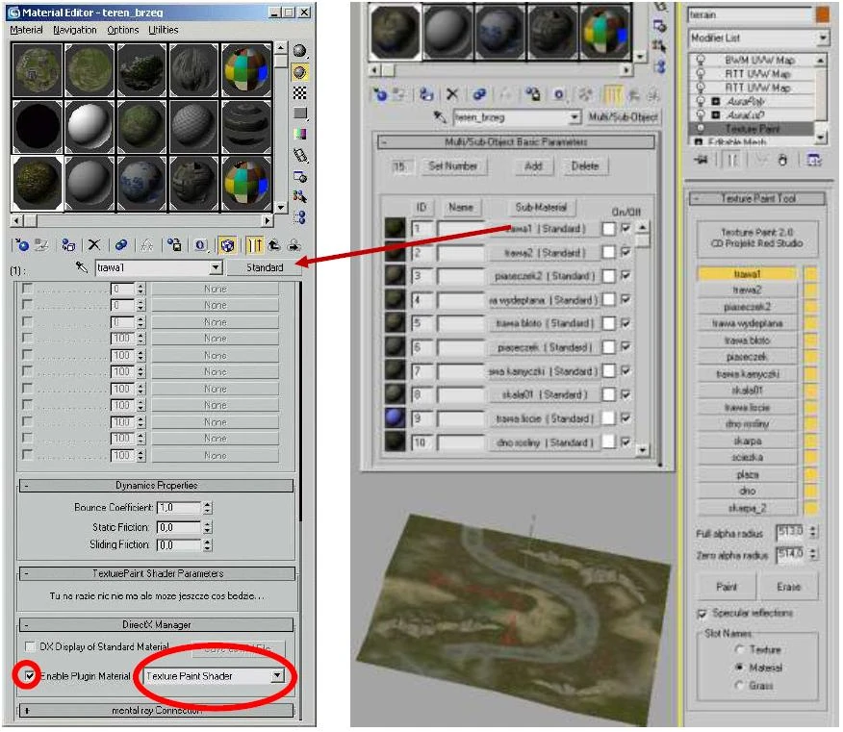
Task: Click Material Effects Channel icon
Action: point(200,245)
